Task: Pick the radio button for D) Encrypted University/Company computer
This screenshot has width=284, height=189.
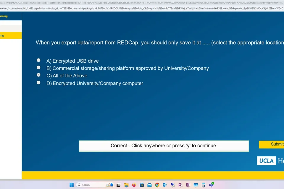Action: point(38,83)
